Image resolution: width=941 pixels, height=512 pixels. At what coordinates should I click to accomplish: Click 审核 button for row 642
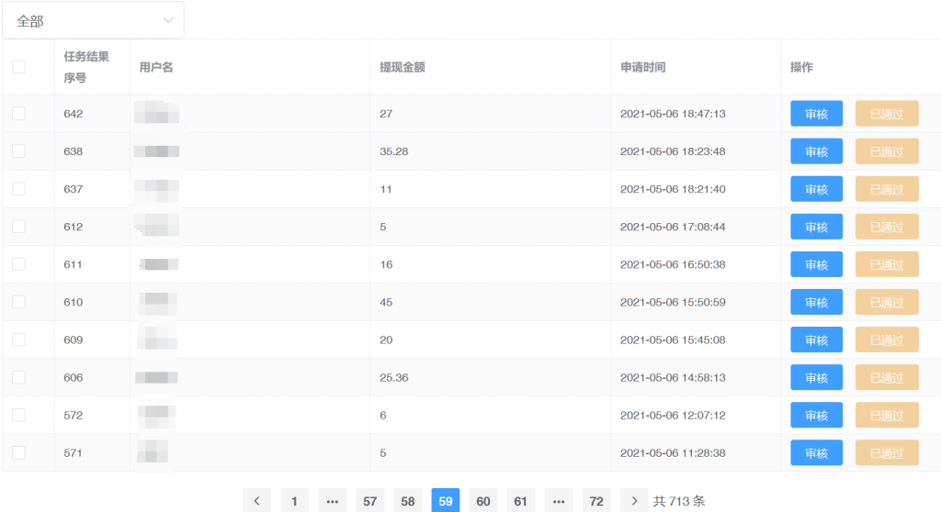pos(816,114)
